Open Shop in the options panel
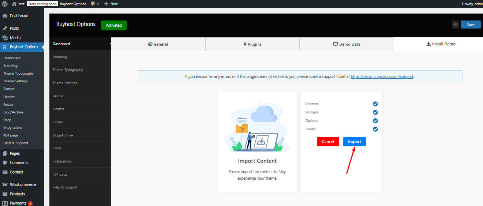The height and width of the screenshot is (206, 483). pos(80,148)
